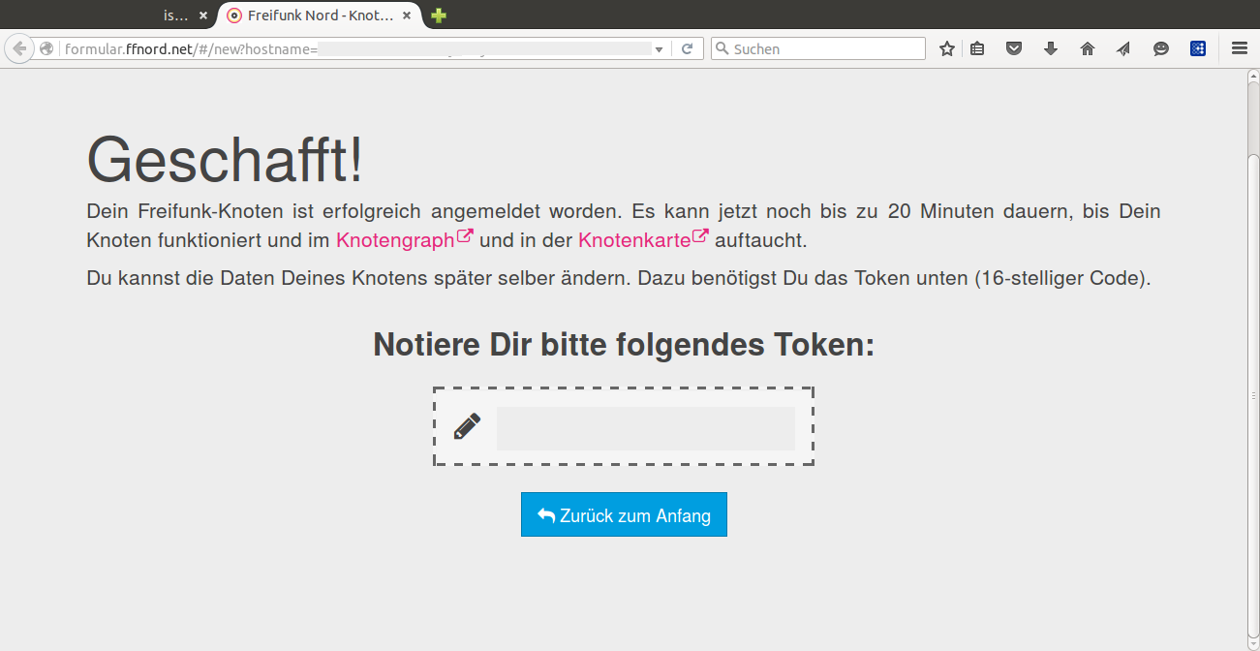Click the blue dotted extension icon

(x=1198, y=48)
